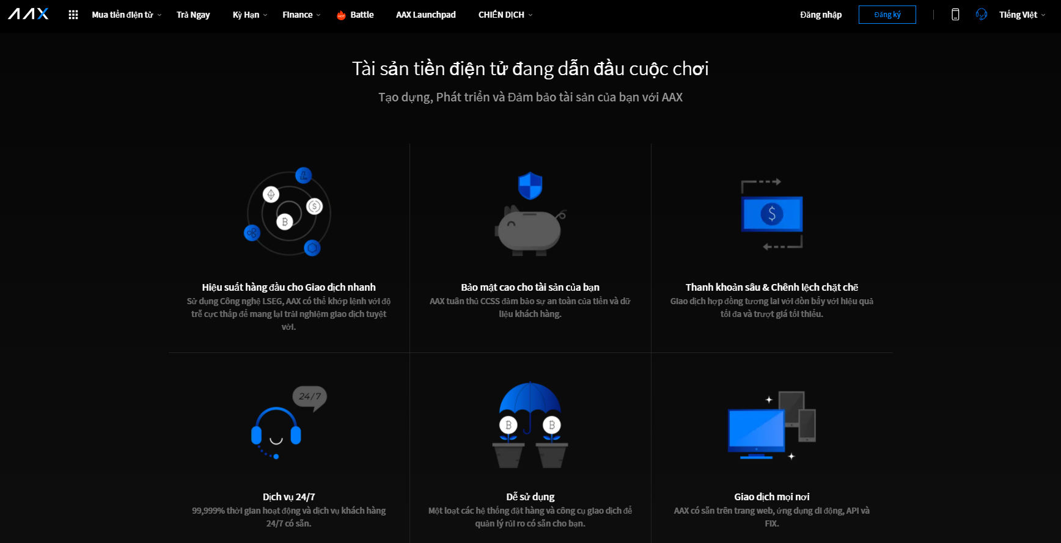Expand the CHIẾN DỊCH dropdown
Image resolution: width=1061 pixels, height=543 pixels.
coord(505,15)
